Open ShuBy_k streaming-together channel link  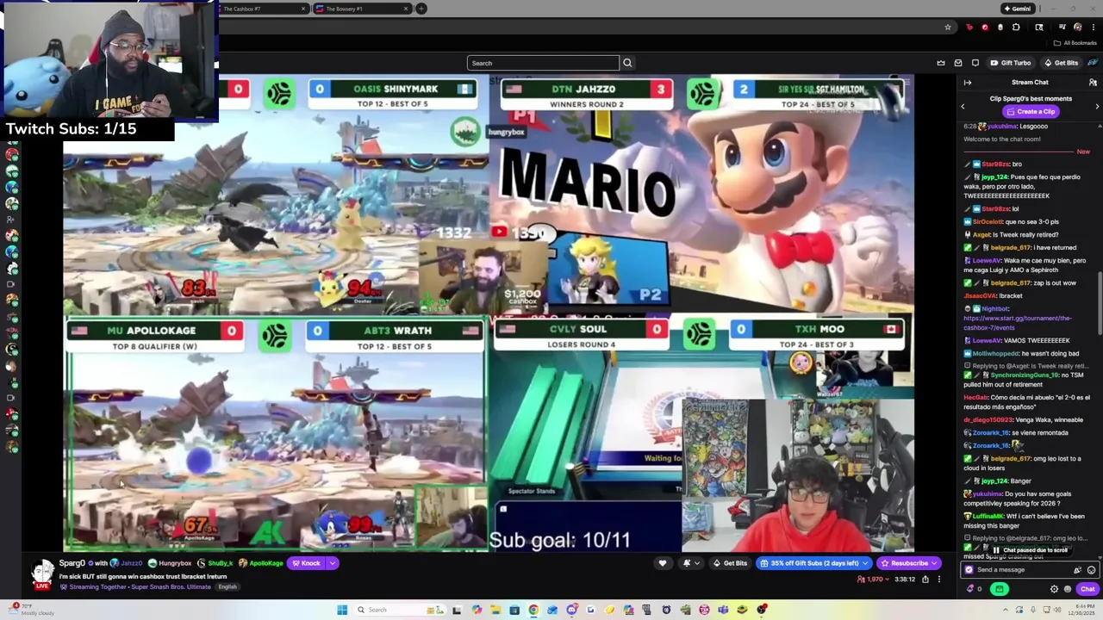pyautogui.click(x=215, y=563)
